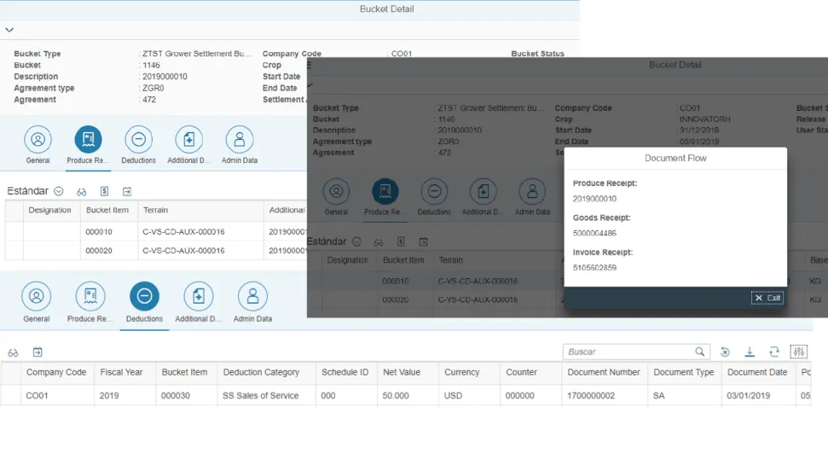The height and width of the screenshot is (465, 828).
Task: Click Additional D... icon right of highlighted Deductions
Action: (198, 296)
